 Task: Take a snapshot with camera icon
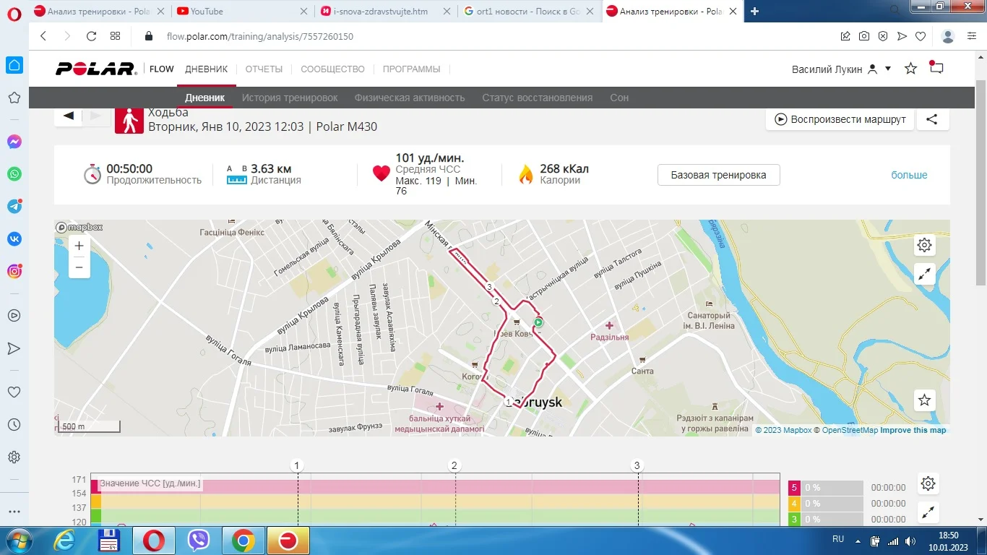click(864, 36)
